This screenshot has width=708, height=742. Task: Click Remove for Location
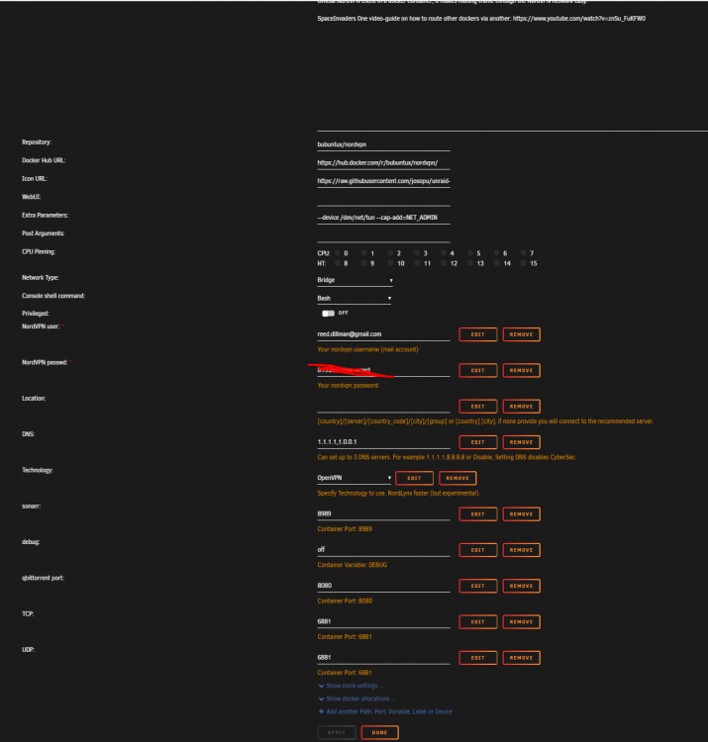[x=522, y=407]
